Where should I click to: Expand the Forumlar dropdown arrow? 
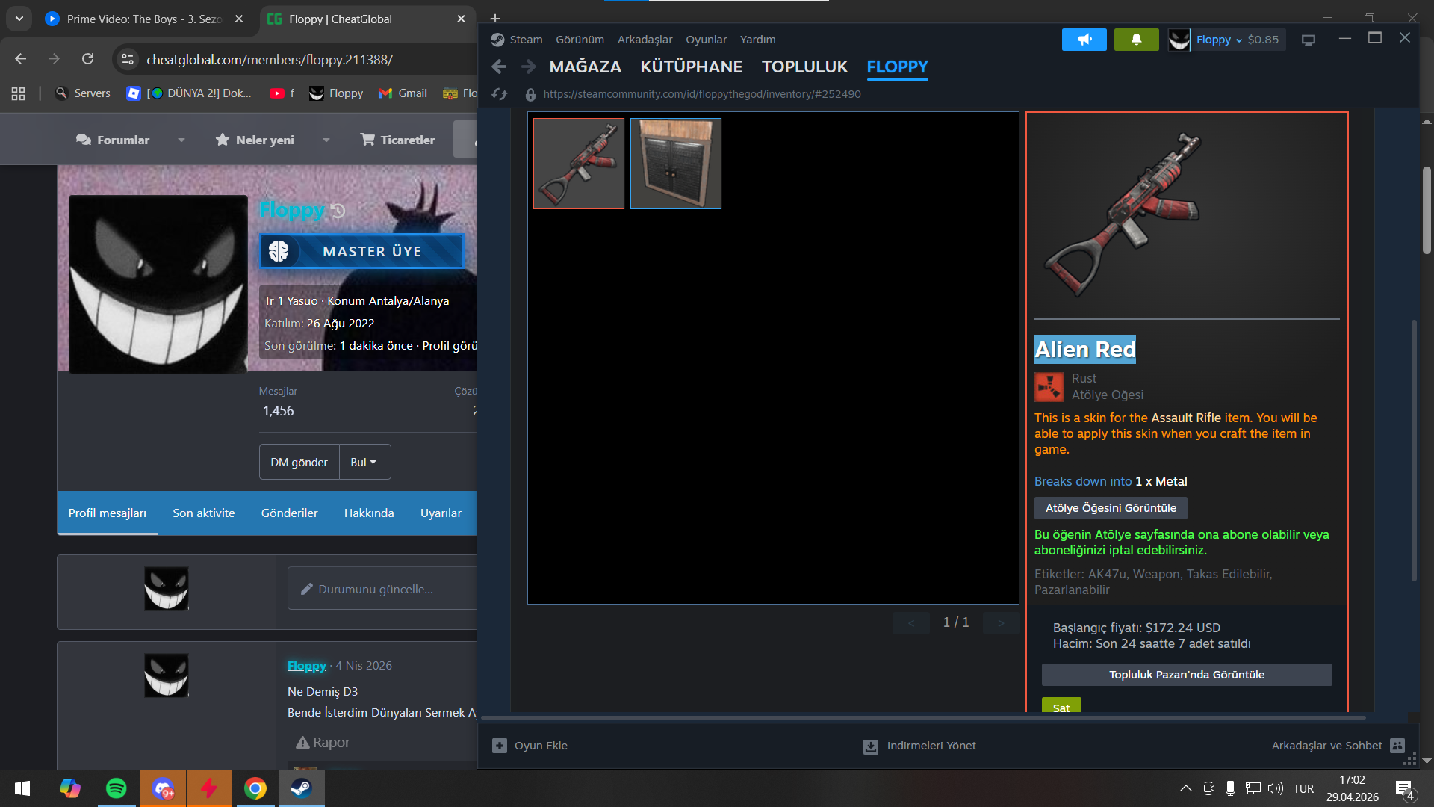(x=181, y=140)
